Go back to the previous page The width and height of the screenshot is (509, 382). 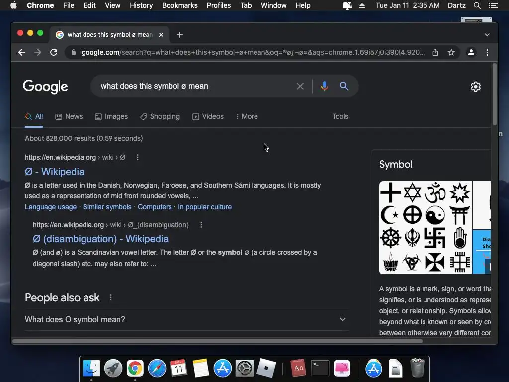[x=22, y=52]
